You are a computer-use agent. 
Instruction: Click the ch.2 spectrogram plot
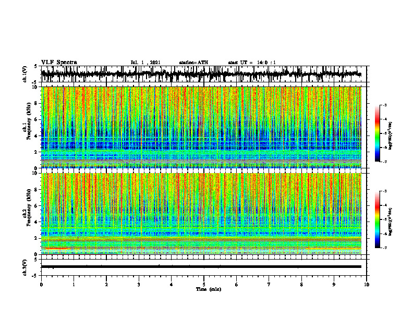201,214
